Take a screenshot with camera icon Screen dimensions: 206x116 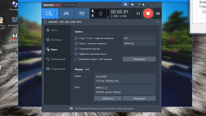(158, 14)
